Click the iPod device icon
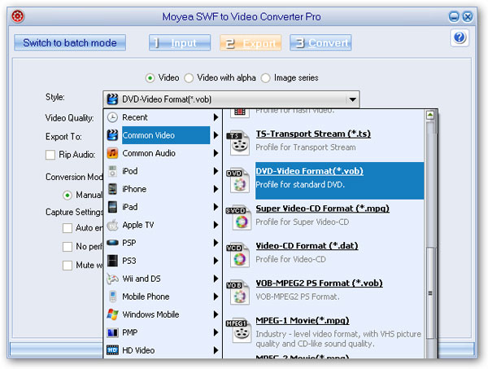Image resolution: width=488 pixels, height=369 pixels. pos(112,171)
